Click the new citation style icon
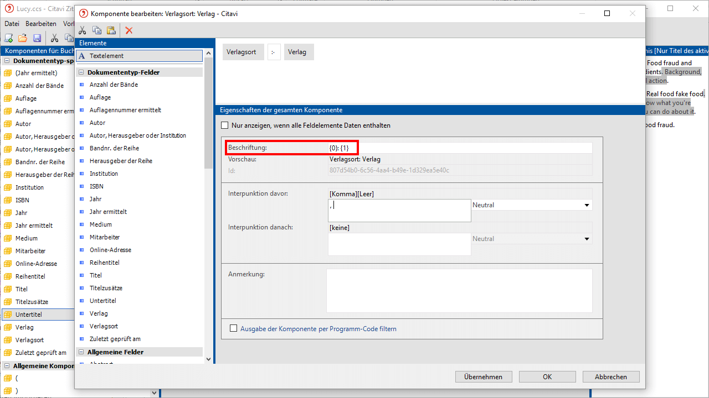Screen dimensions: 709x398 click(x=9, y=38)
